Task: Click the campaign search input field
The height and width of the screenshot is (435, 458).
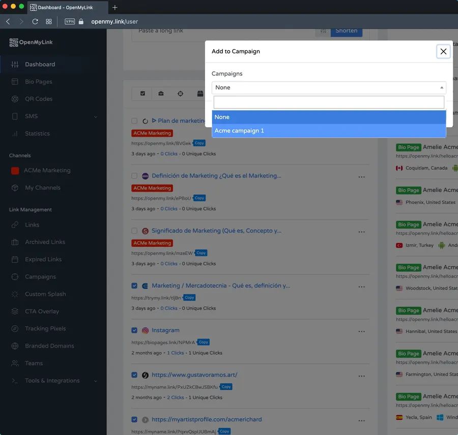Action: click(329, 102)
